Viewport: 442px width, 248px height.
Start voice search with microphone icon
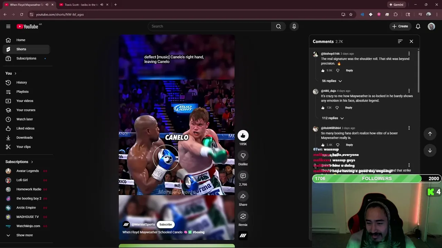click(x=294, y=26)
